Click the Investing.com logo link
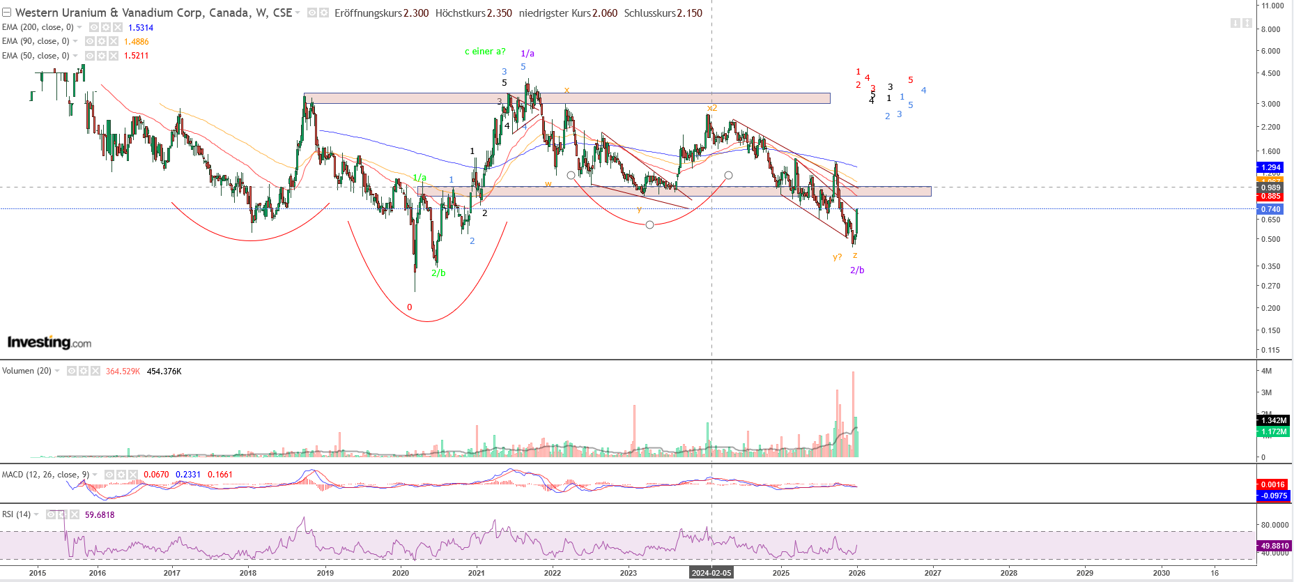The height and width of the screenshot is (582, 1294). (49, 342)
